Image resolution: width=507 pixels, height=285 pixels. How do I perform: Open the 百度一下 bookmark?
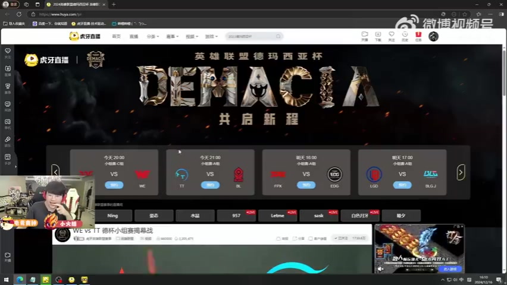pos(50,24)
